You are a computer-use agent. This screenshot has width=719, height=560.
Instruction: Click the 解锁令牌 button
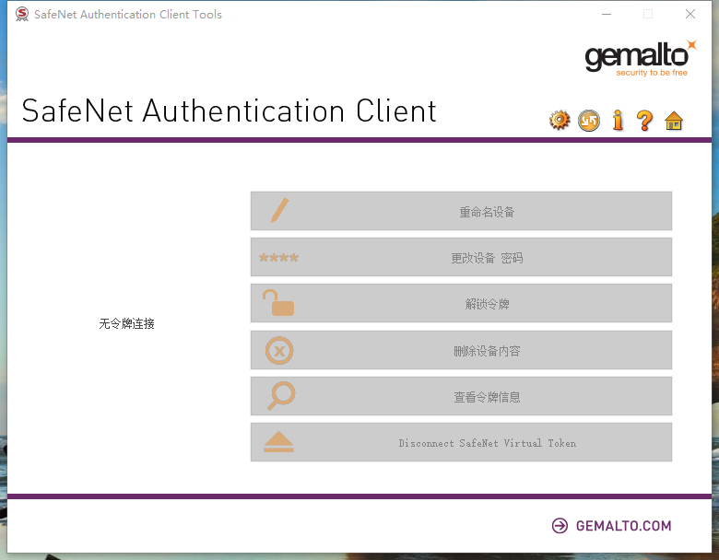(461, 303)
